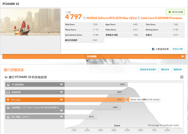Click the Writing Score row
The height and width of the screenshot is (134, 188).
point(165,30)
